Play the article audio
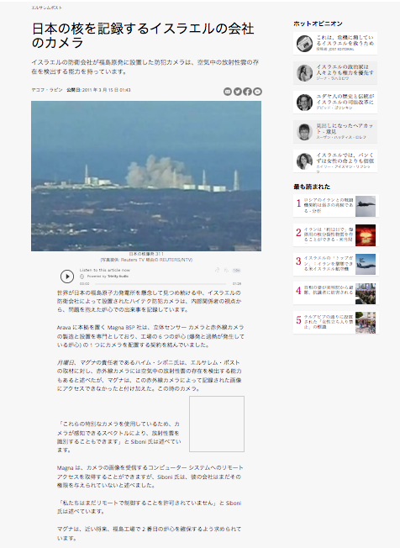Screen dimensions: 400x548 coord(67,277)
